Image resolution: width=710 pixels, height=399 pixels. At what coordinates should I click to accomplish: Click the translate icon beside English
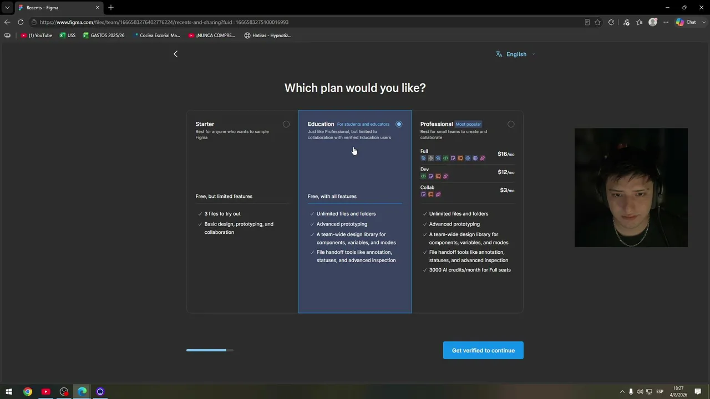(x=499, y=54)
